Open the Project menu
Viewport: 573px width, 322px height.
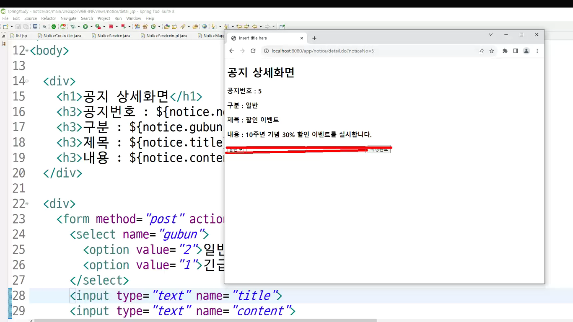(x=104, y=18)
